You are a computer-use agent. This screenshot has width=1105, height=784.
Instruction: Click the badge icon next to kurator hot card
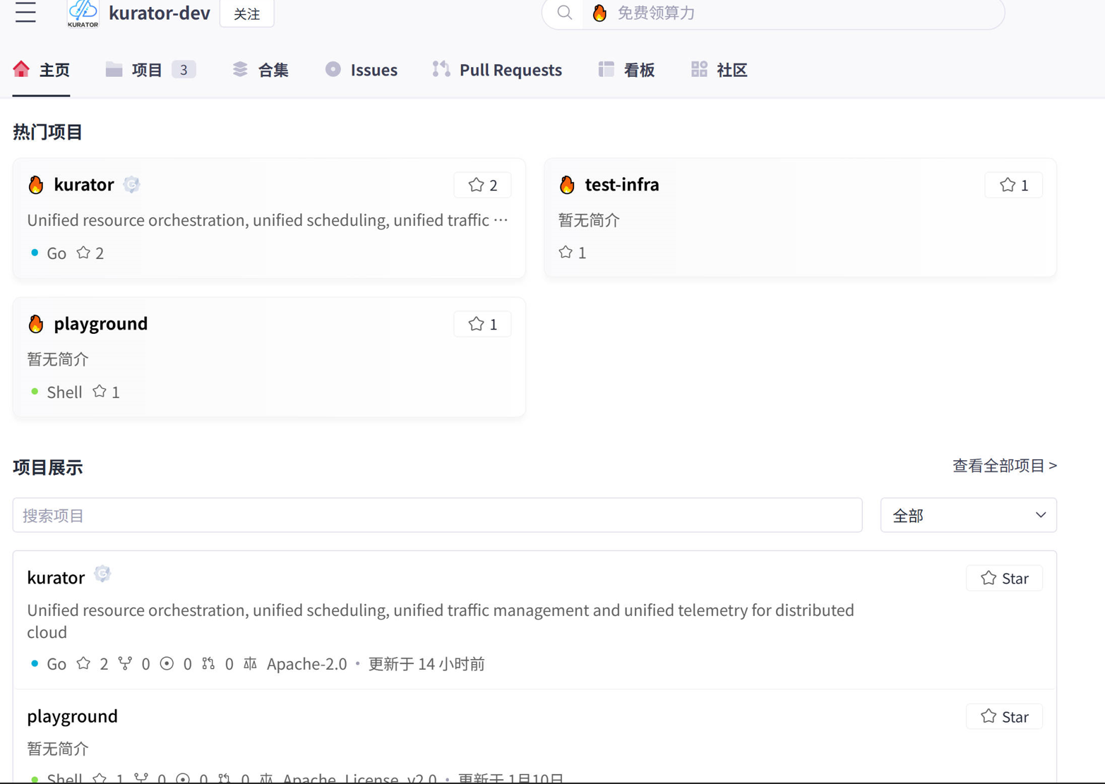coord(131,184)
